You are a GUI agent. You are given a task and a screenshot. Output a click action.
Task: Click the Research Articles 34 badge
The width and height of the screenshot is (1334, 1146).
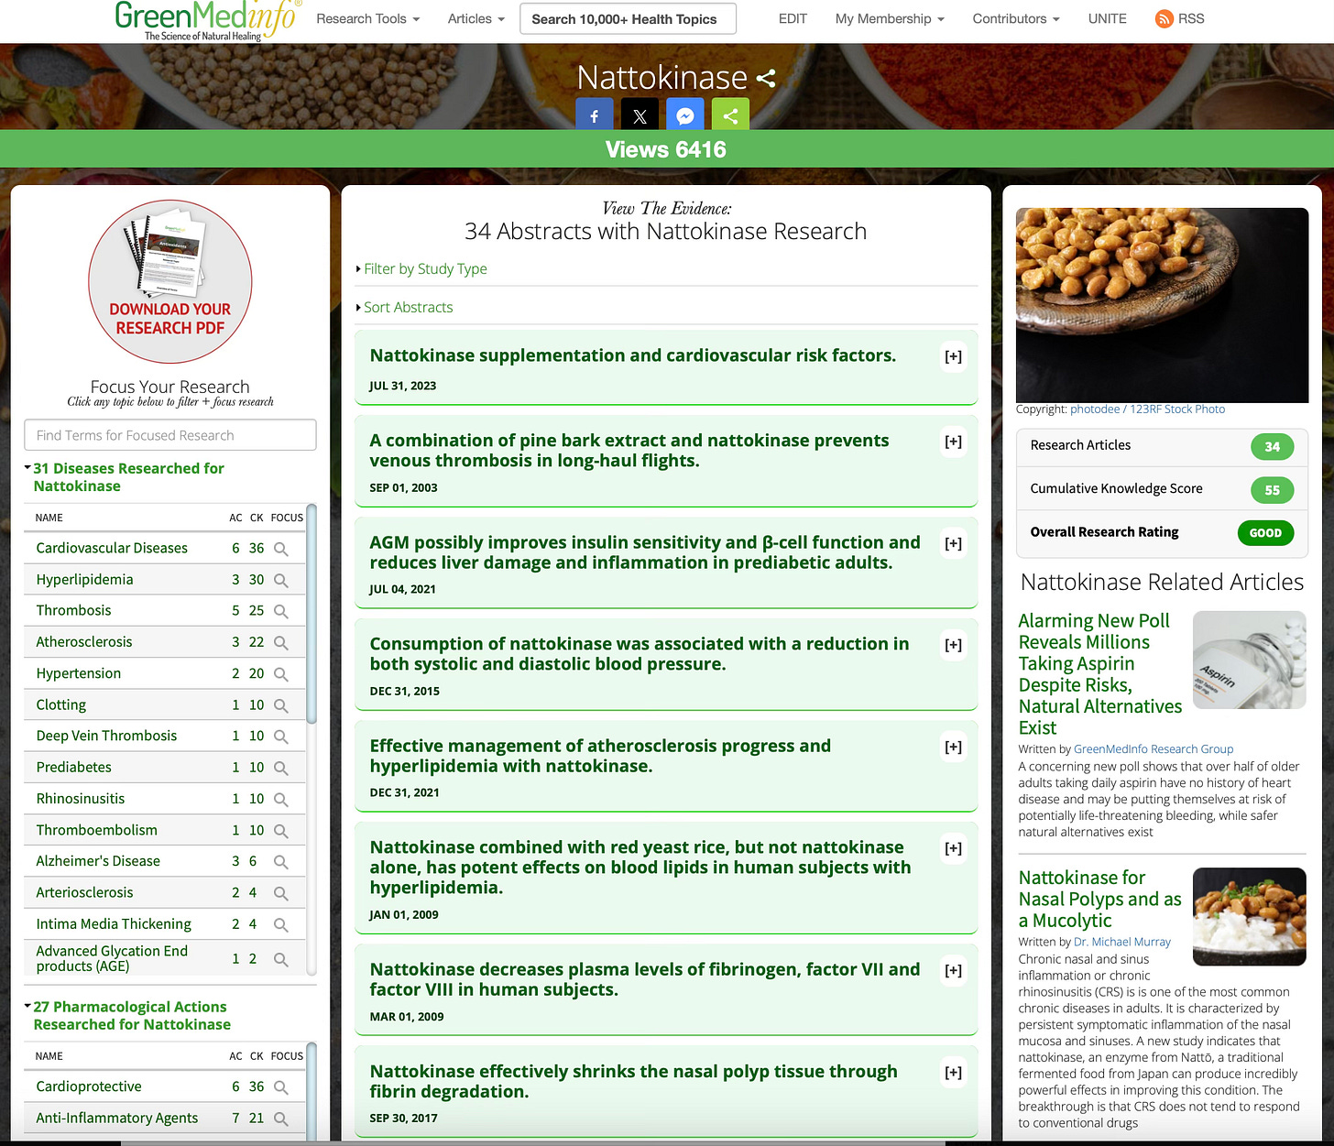1272,447
